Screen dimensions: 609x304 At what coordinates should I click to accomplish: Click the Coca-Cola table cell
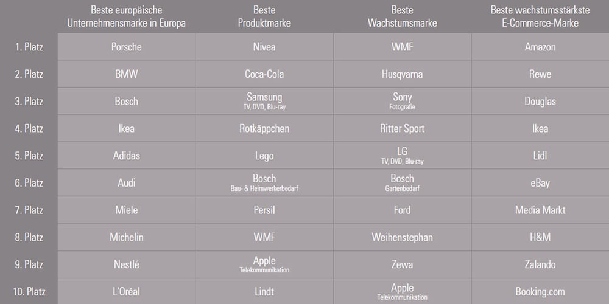coord(264,74)
